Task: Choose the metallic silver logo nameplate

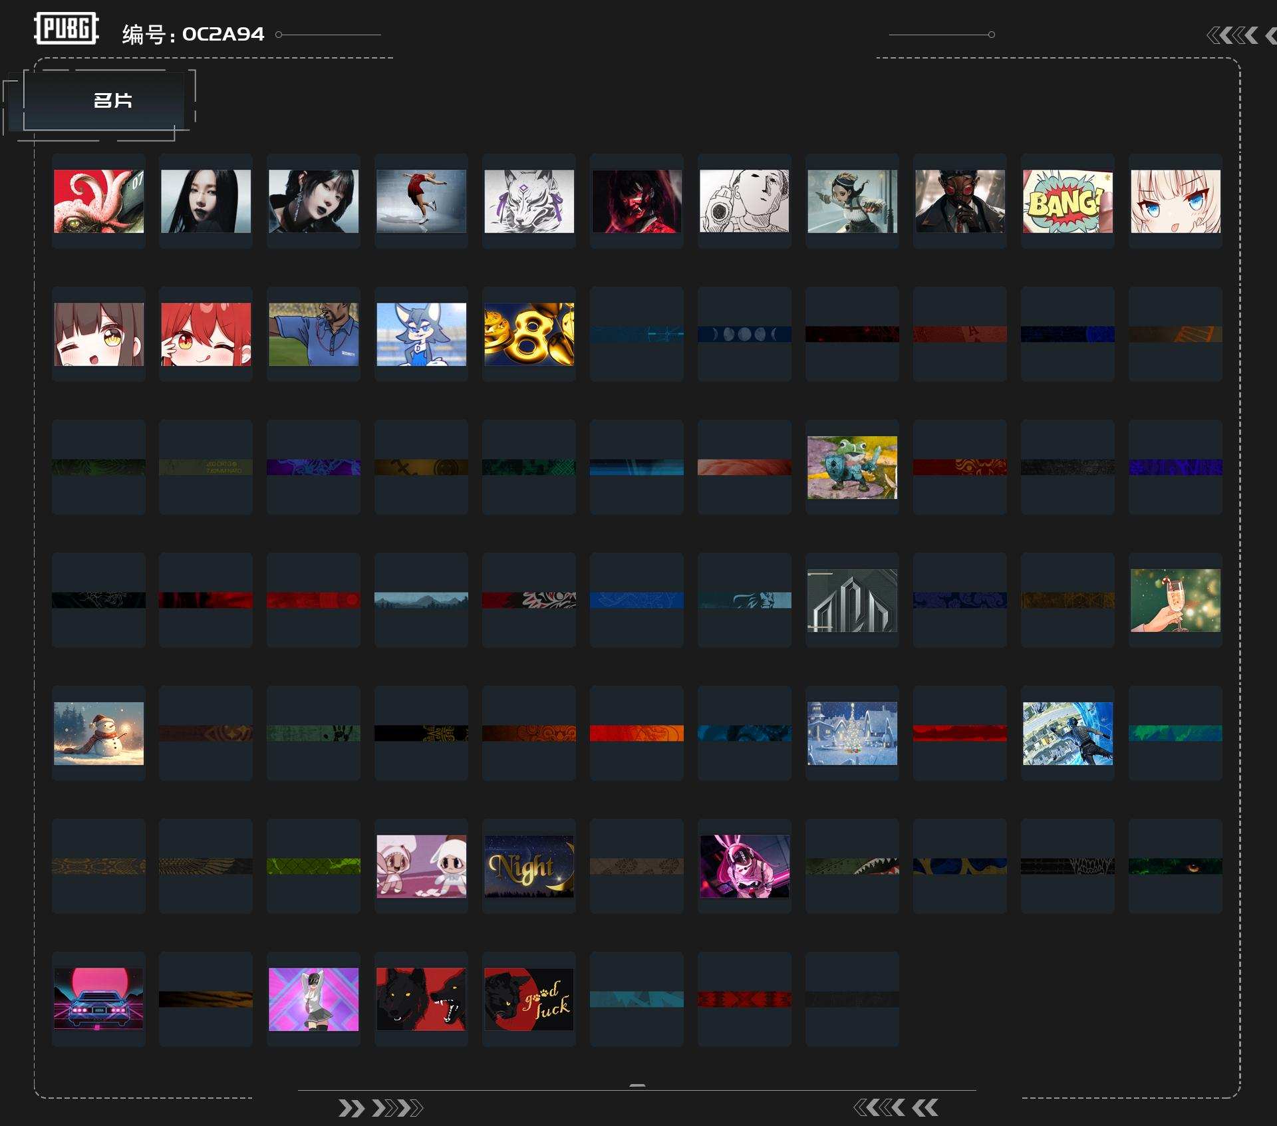Action: point(852,600)
